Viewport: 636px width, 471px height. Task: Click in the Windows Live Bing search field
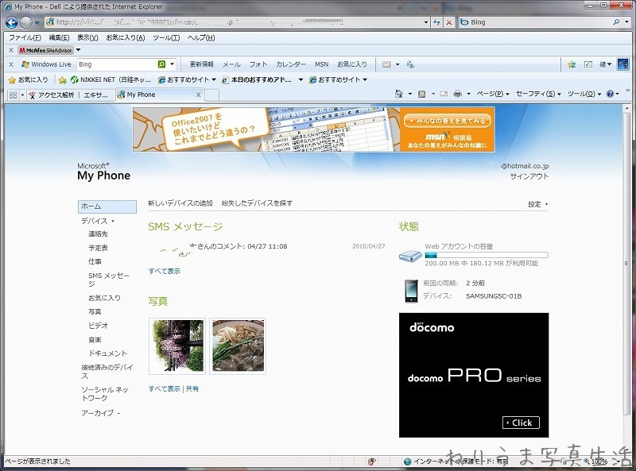117,64
